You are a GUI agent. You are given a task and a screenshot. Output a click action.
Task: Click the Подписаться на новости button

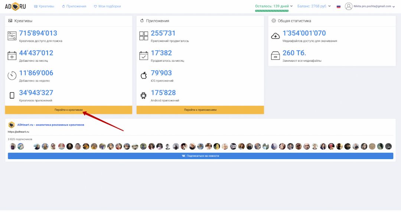coord(200,156)
